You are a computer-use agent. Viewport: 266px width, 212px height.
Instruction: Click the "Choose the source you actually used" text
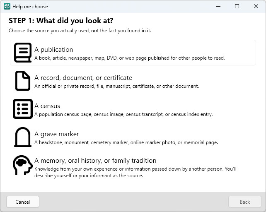[x=80, y=31]
